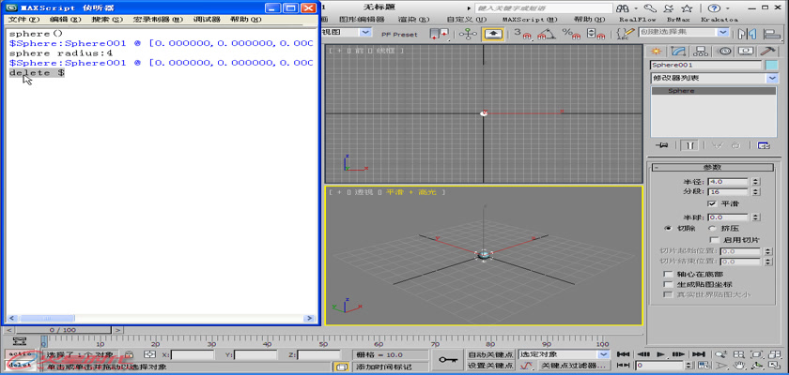
Task: Open the Motion command panel tab
Action: click(723, 52)
